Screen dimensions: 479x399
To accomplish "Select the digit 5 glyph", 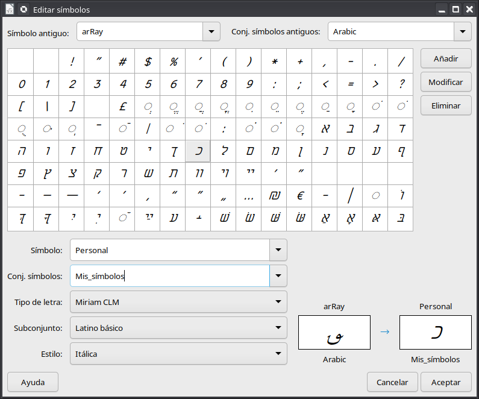I will pos(148,84).
